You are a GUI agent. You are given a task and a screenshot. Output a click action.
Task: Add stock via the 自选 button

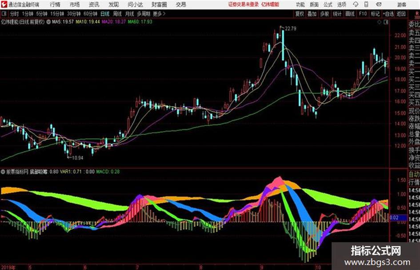pyautogui.click(x=388, y=14)
